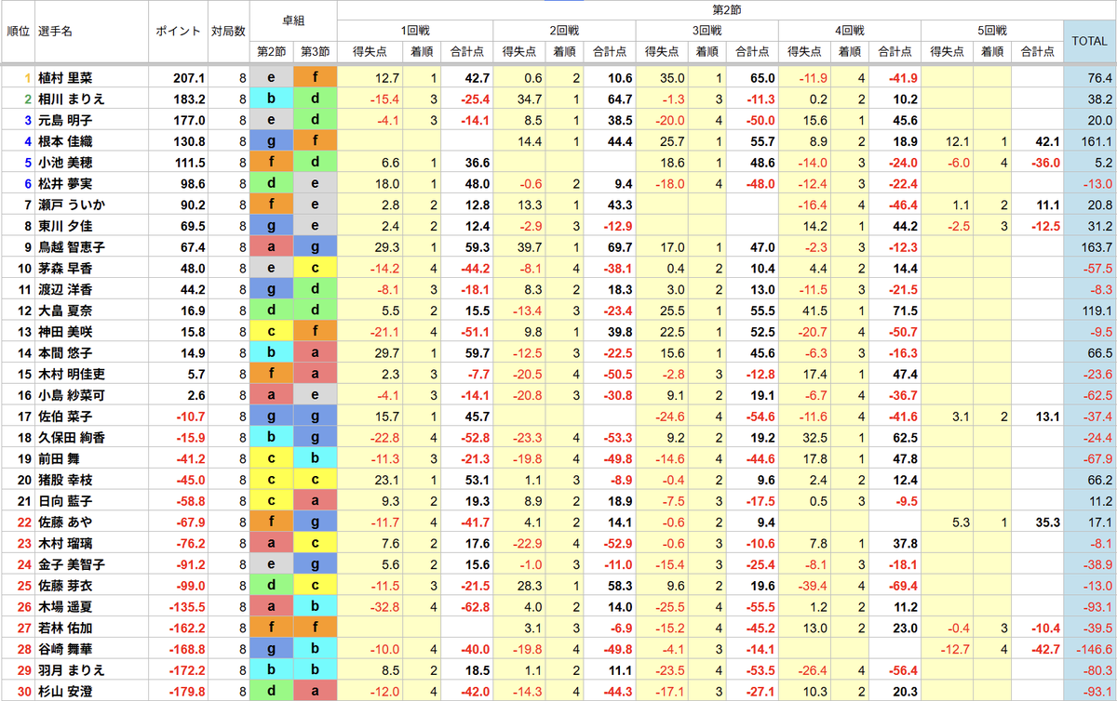
Task: Click player name 大島 夏奈
Action: tap(65, 311)
